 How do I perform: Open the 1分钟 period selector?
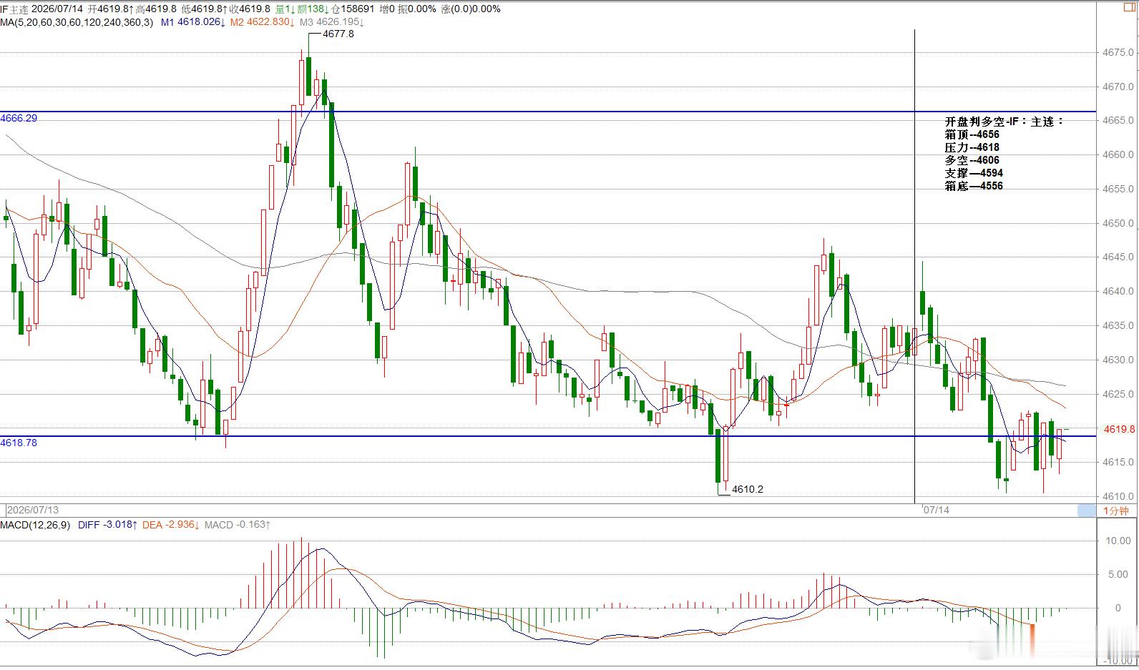1115,511
